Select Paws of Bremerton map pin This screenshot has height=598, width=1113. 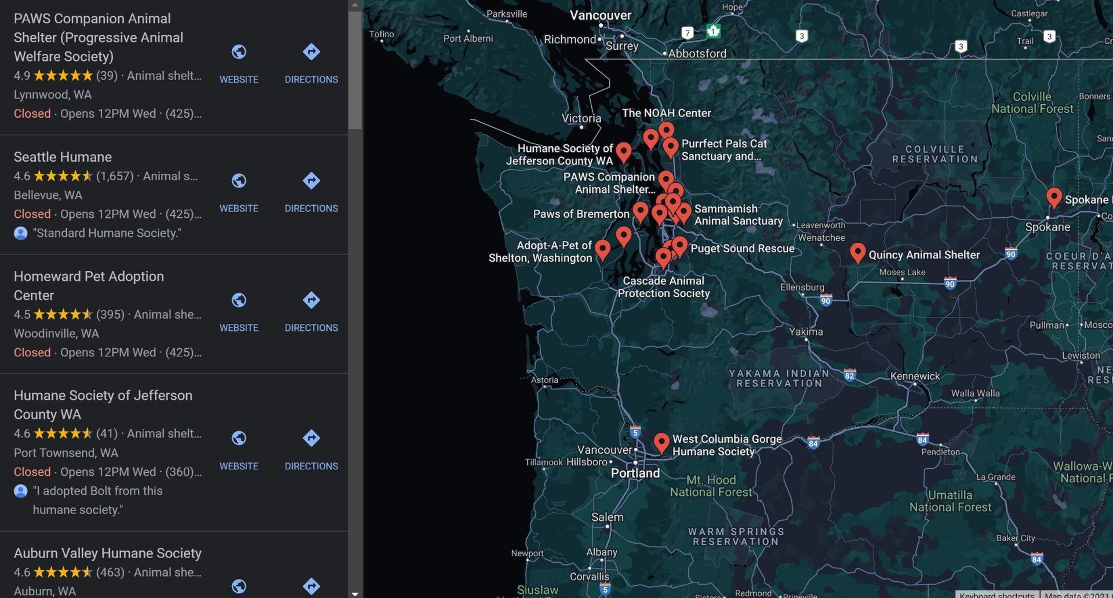pyautogui.click(x=640, y=211)
